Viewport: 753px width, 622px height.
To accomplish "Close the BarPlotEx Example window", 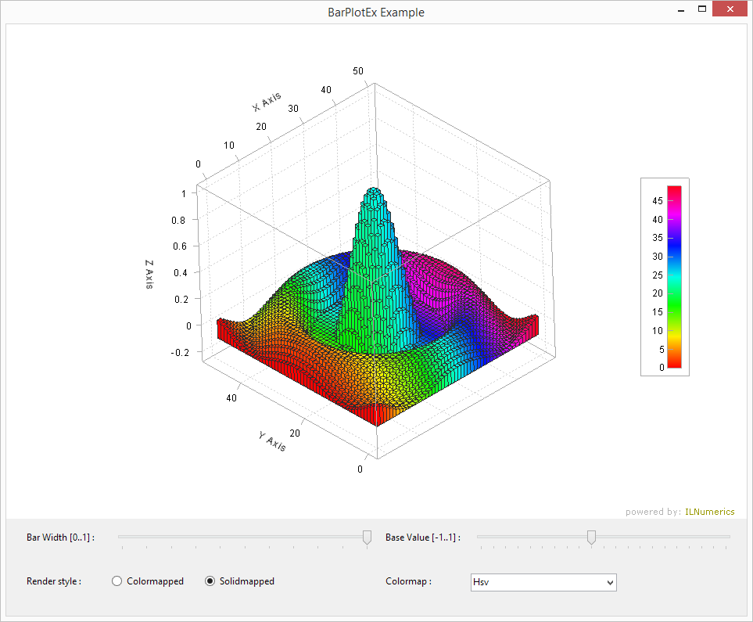I will click(730, 11).
